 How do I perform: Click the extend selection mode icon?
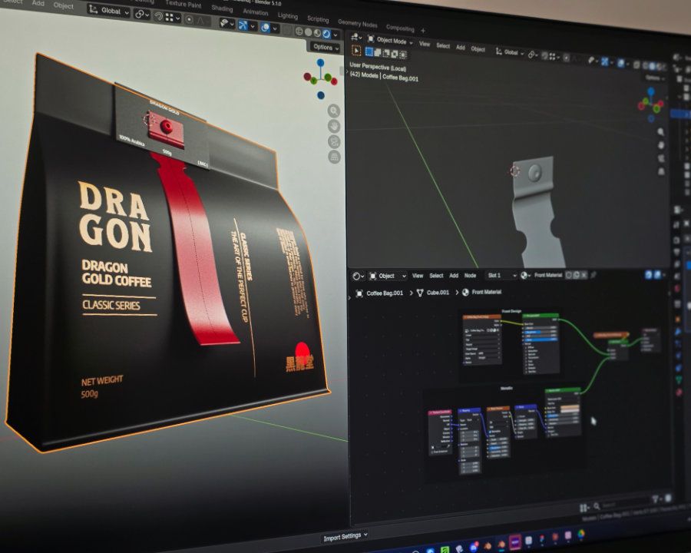[x=378, y=52]
